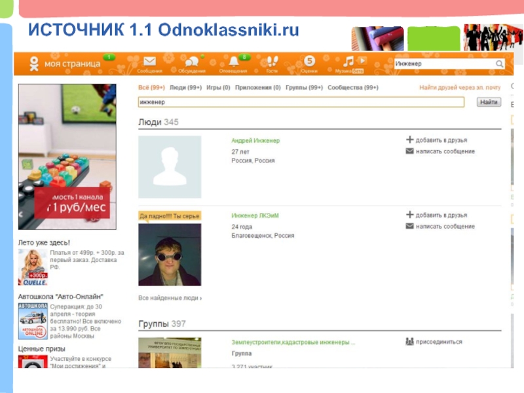The width and height of the screenshot is (524, 393).
Task: Open the Оповещения bell icon
Action: pos(234,61)
